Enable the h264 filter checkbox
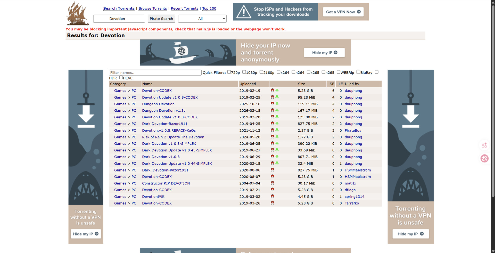Viewport: 495px width, 253px height. click(293, 72)
